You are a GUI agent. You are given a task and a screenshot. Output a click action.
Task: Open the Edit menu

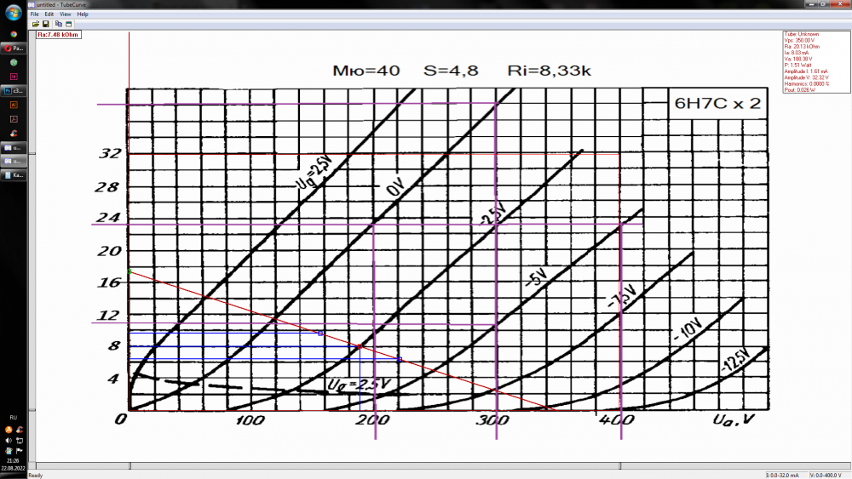[49, 14]
